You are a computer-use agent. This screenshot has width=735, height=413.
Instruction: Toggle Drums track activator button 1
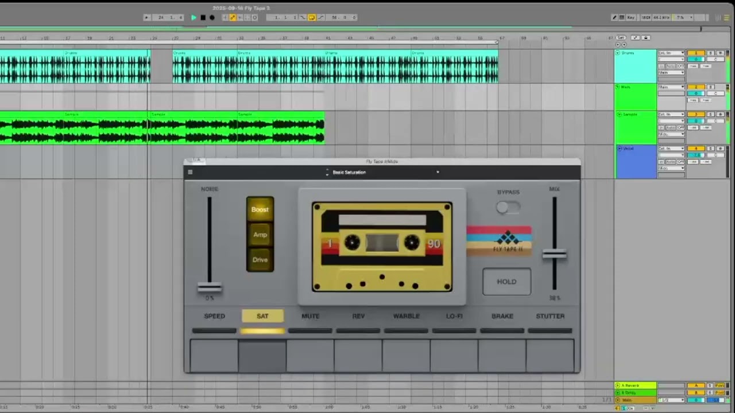696,53
